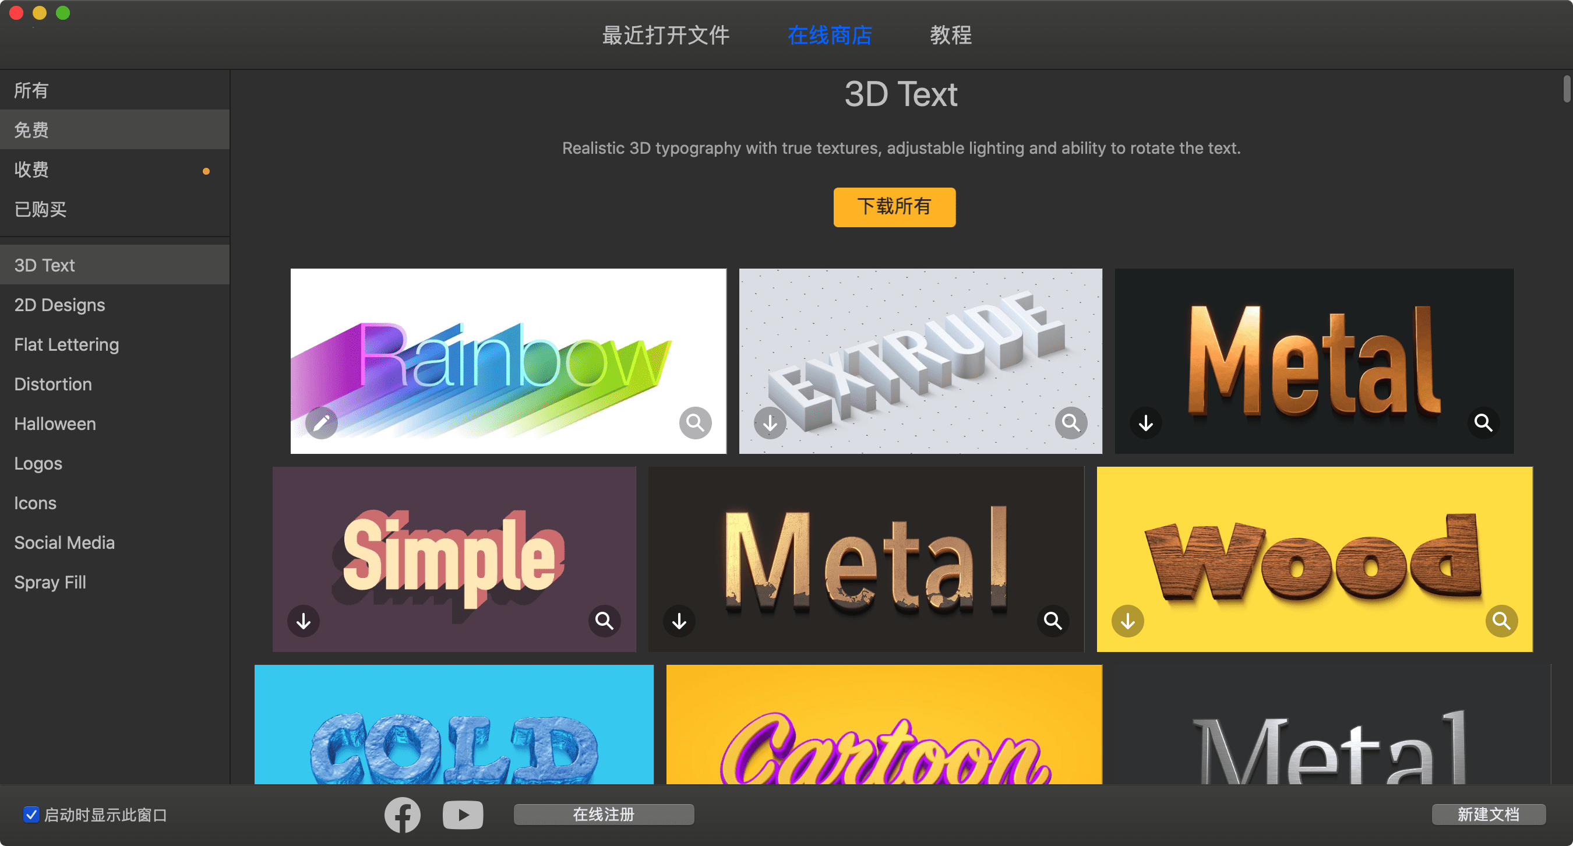Open the Extrude template thumbnail

920,361
